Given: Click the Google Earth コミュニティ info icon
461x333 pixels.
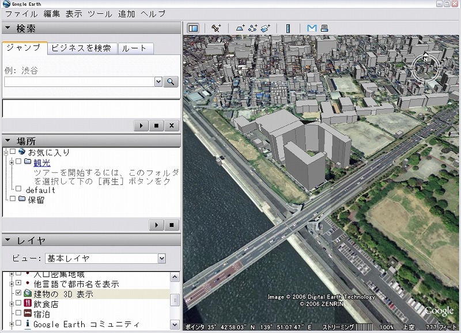Looking at the screenshot, I should point(28,323).
